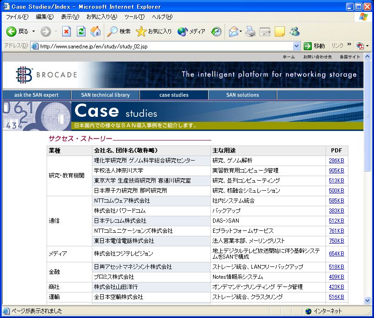The height and width of the screenshot is (318, 374).
Task: Open the ask the SAN expert tab
Action: click(x=37, y=95)
